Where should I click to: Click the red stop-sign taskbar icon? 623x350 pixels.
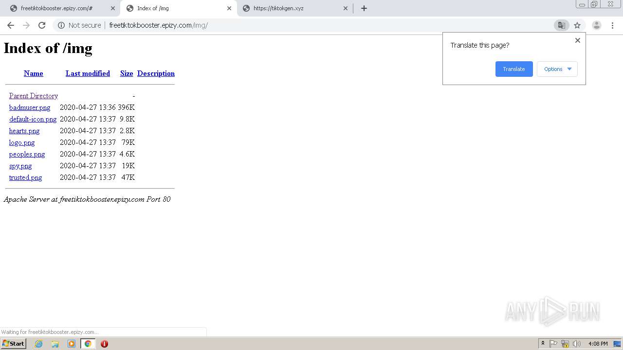tap(104, 344)
